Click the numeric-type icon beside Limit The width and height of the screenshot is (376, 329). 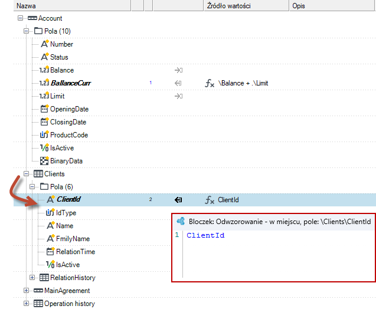pyautogui.click(x=44, y=96)
